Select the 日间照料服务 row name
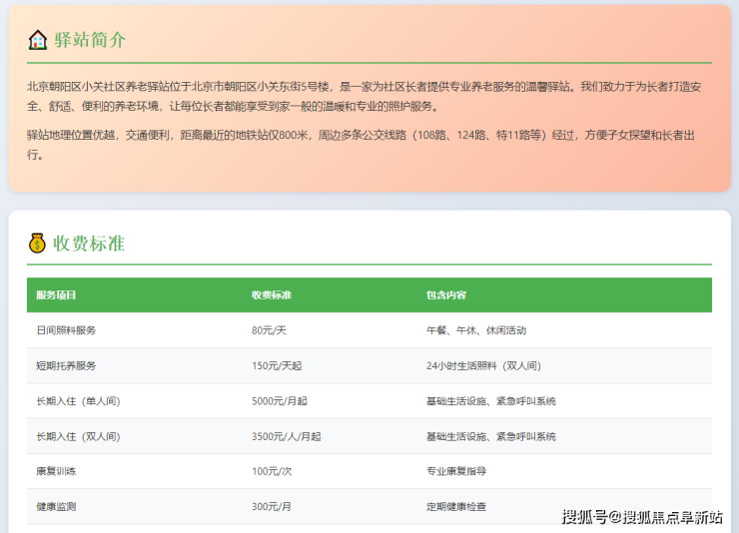 click(x=66, y=330)
